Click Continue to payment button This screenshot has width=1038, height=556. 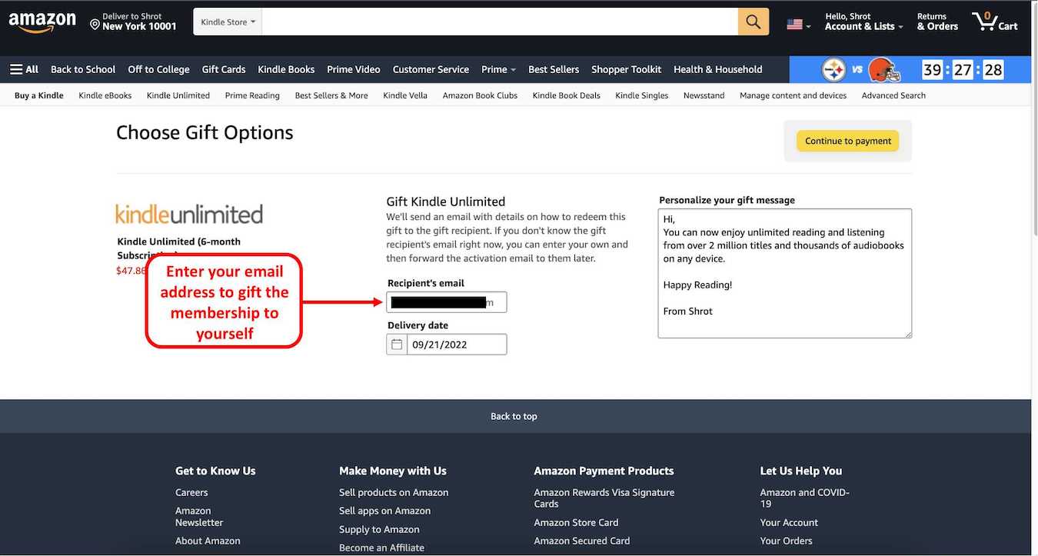click(848, 141)
